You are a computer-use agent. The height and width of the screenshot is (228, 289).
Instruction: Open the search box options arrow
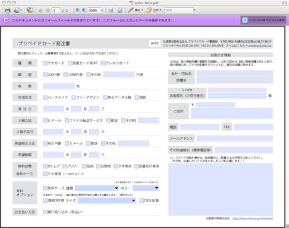click(x=194, y=10)
